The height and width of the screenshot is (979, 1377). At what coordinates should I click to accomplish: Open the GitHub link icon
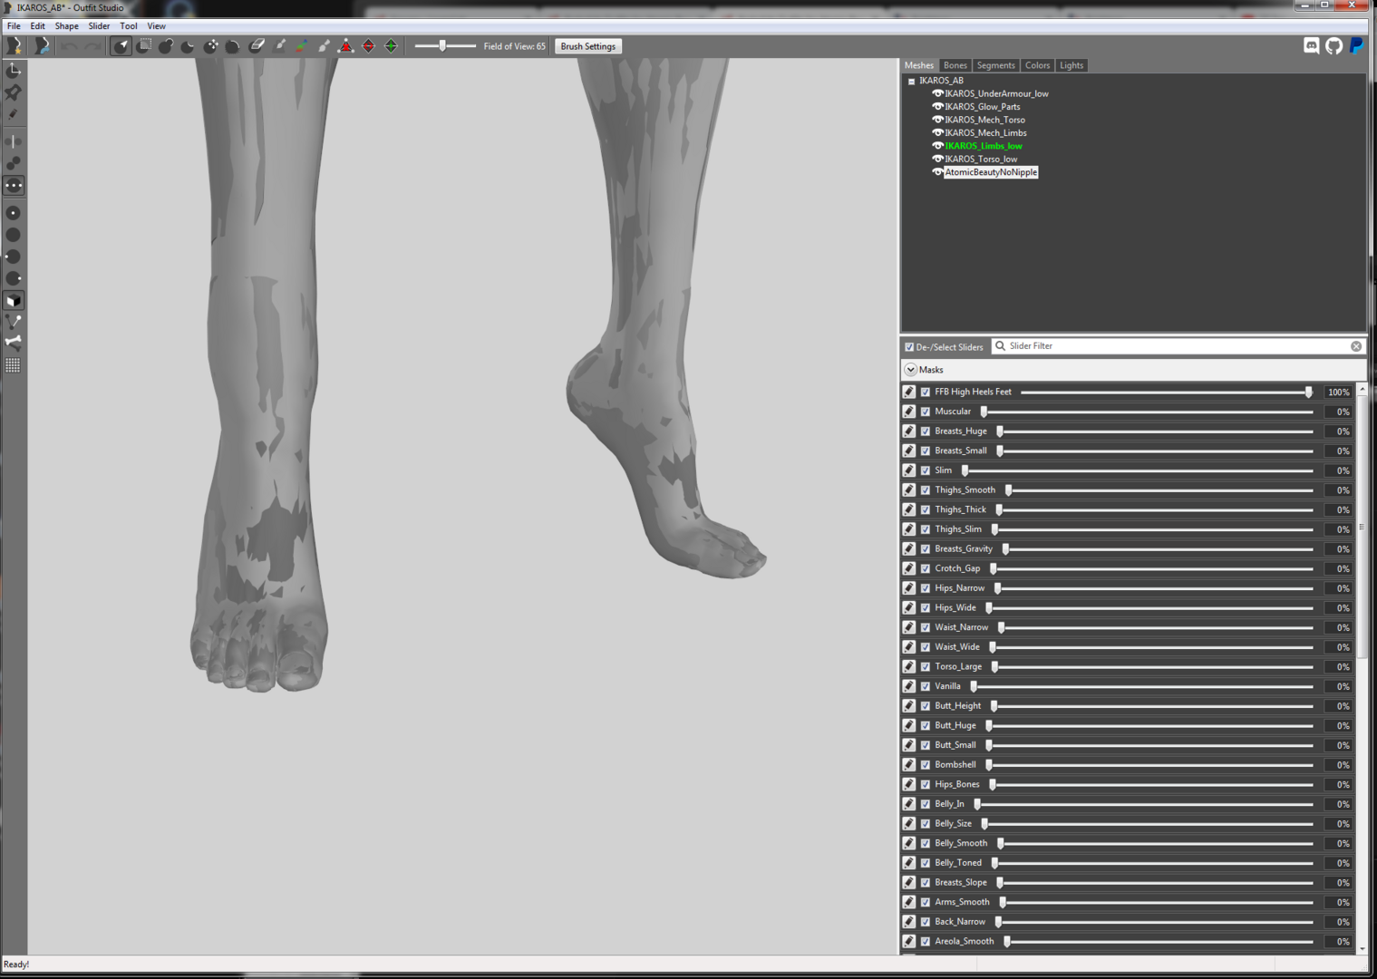(1333, 45)
